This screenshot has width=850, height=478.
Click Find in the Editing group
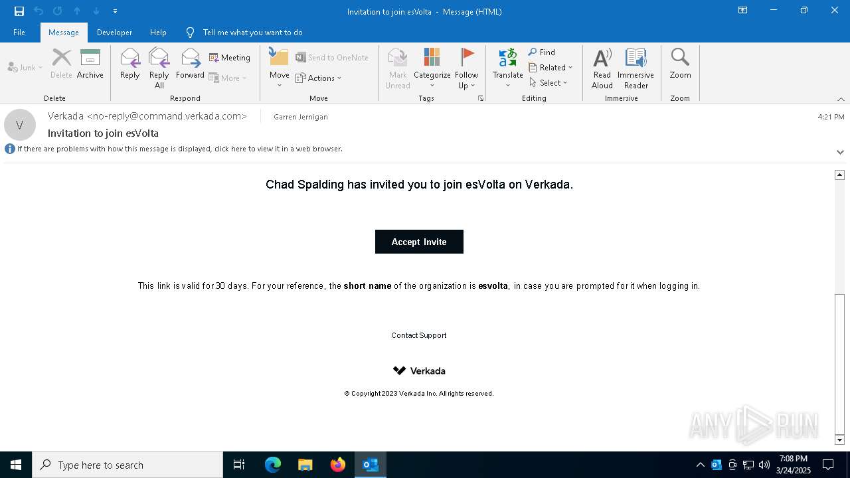(x=542, y=52)
